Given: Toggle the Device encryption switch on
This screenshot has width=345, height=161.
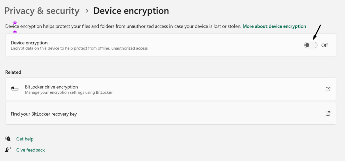Looking at the screenshot, I should 311,45.
